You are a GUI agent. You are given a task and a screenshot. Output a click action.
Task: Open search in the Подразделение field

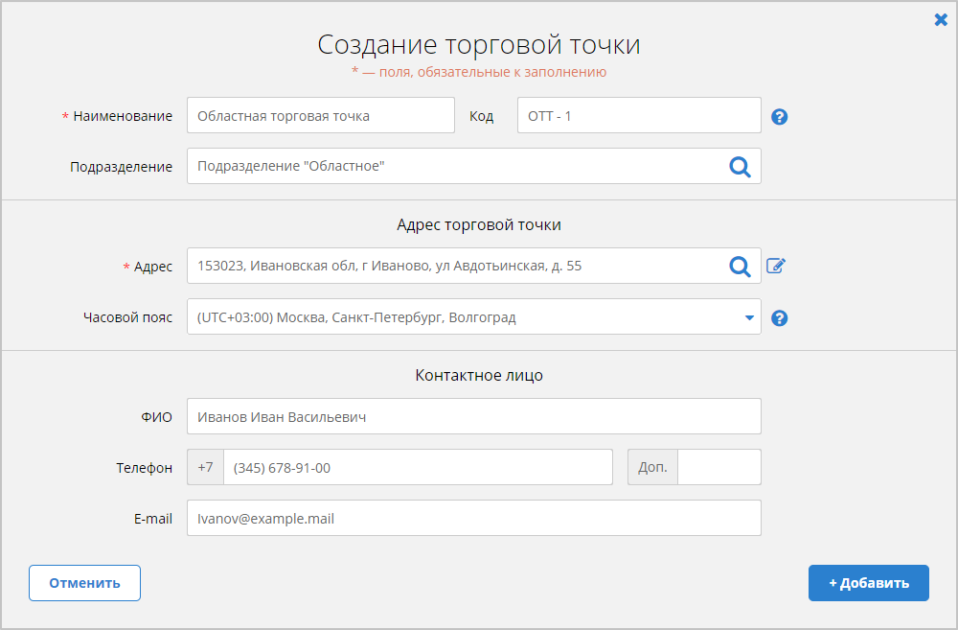pyautogui.click(x=740, y=167)
